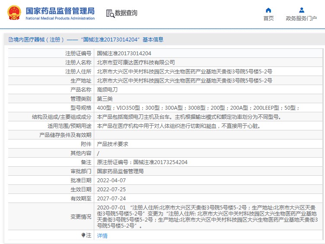
Task: Click the 批准日期 row label
Action: click(81, 181)
